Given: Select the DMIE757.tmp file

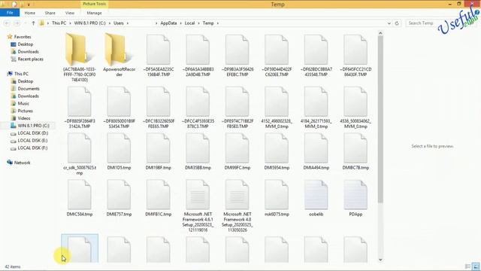Looking at the screenshot, I should 119,198.
